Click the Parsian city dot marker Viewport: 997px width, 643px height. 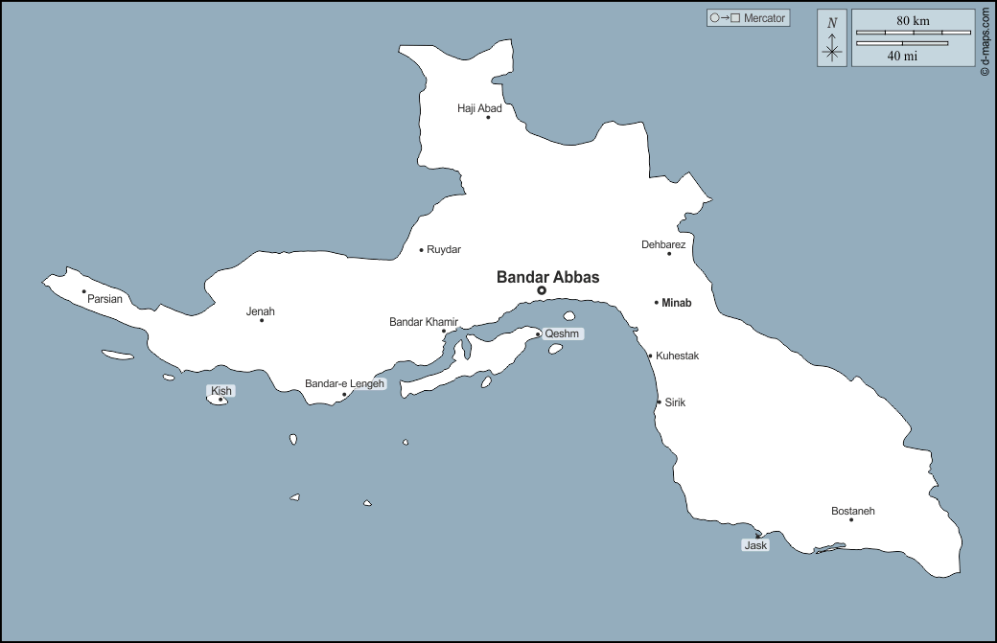(84, 291)
